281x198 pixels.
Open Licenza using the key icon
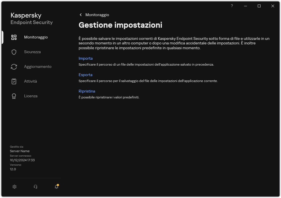[14, 96]
